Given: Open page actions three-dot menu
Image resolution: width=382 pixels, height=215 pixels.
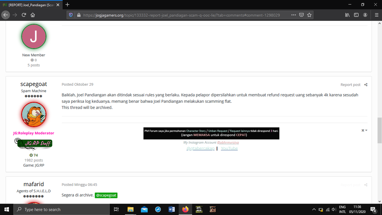Looking at the screenshot, I should click(294, 15).
